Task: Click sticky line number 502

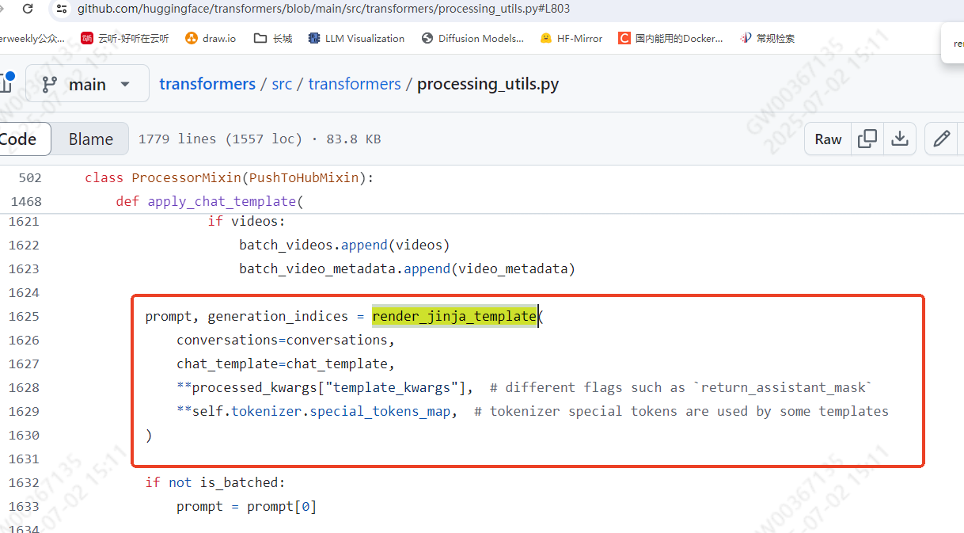Action: coord(29,177)
